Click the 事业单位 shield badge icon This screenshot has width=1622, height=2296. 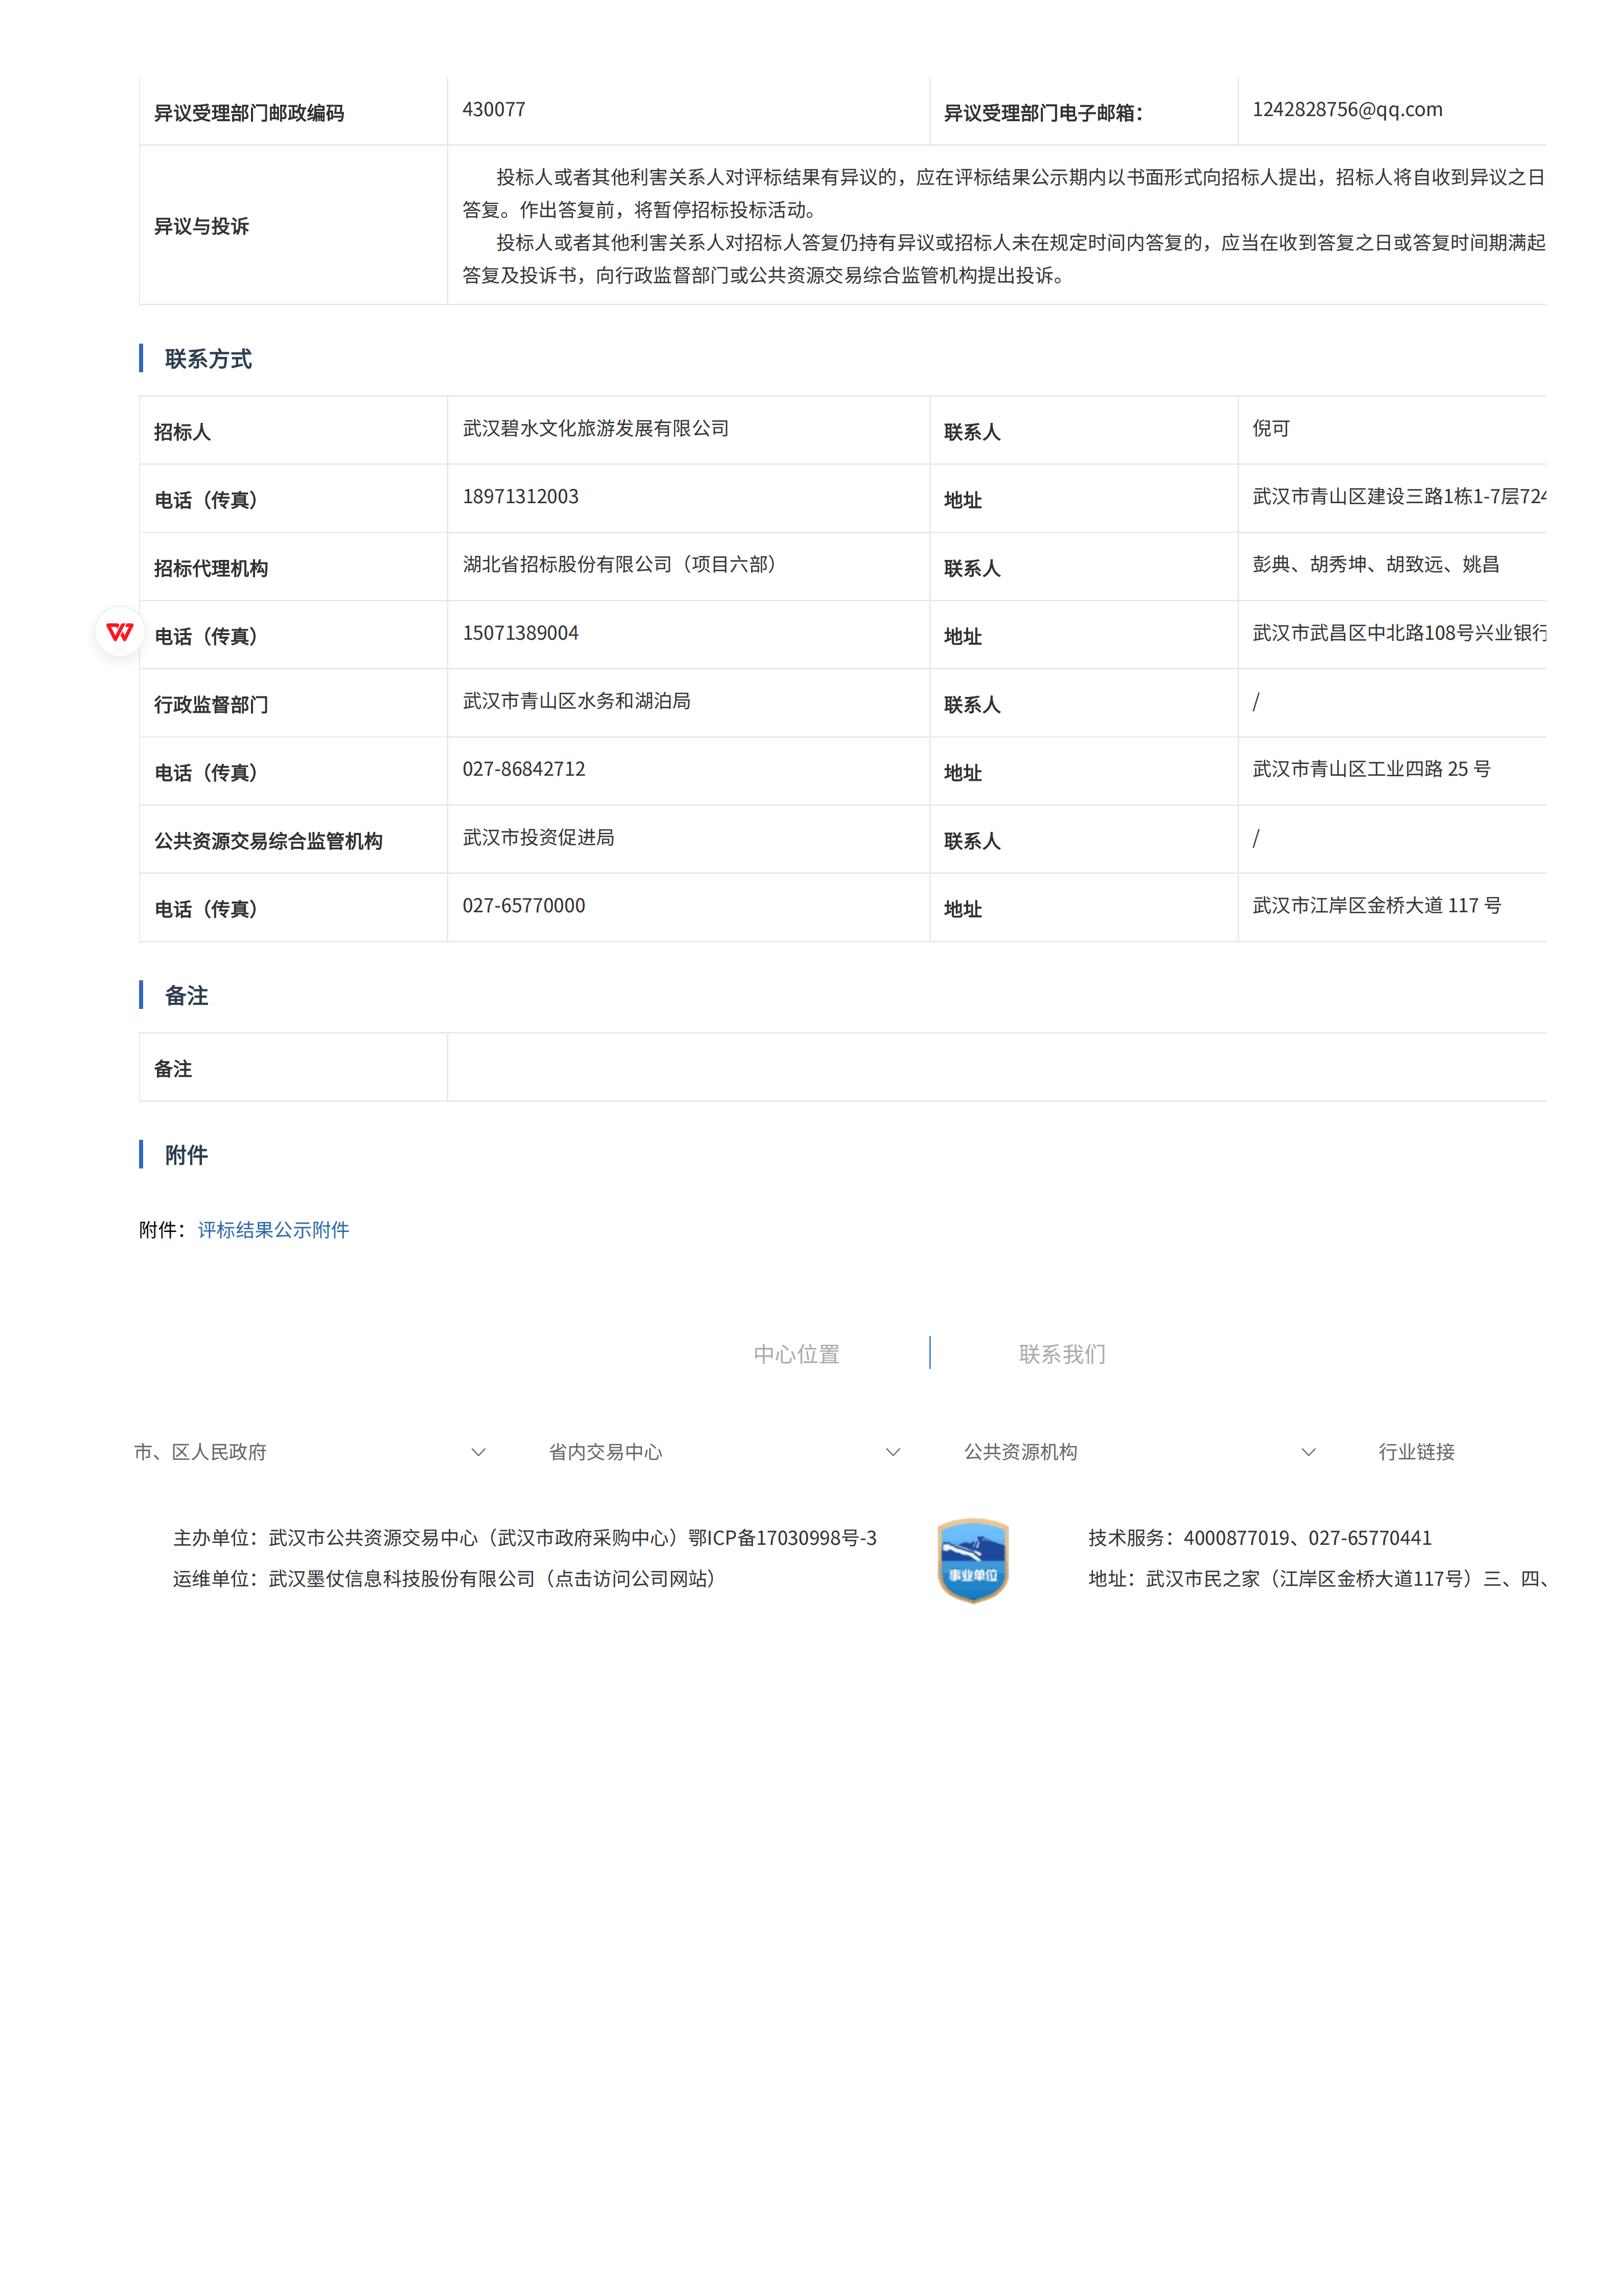(x=972, y=1560)
